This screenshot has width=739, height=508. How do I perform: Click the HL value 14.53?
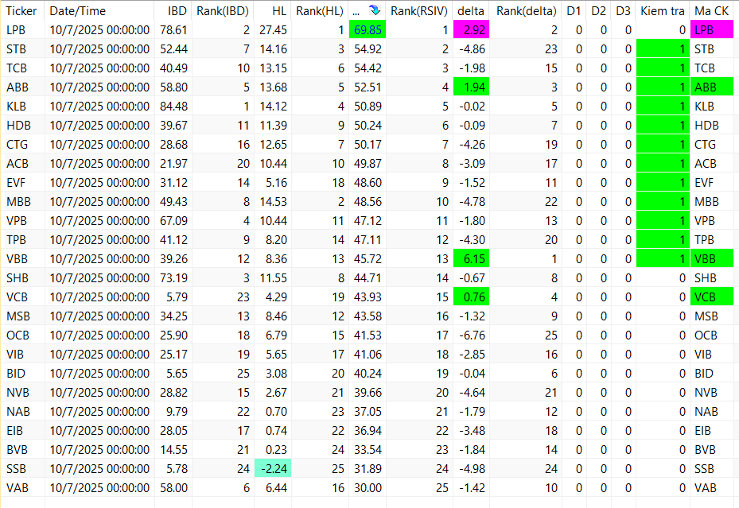(274, 201)
